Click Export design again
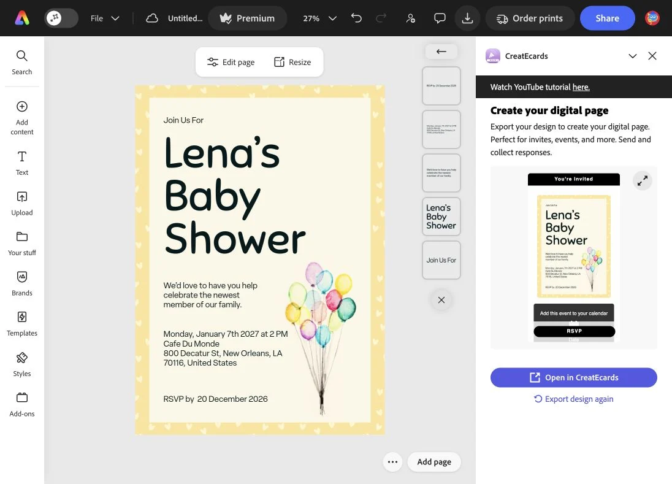Viewport: 672px width, 484px height. [573, 399]
